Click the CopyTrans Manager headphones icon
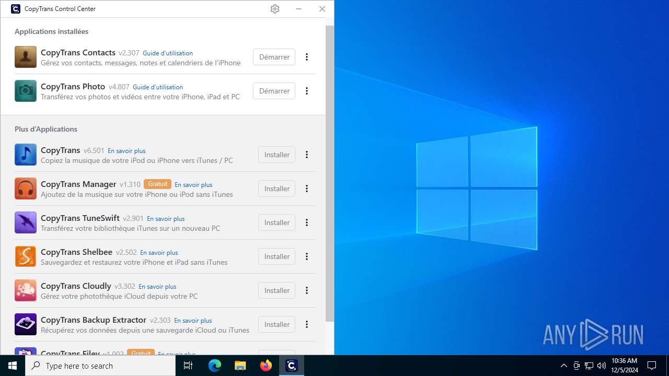 [x=26, y=189]
